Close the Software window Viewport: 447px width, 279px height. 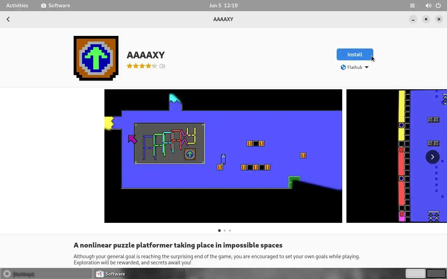(439, 19)
